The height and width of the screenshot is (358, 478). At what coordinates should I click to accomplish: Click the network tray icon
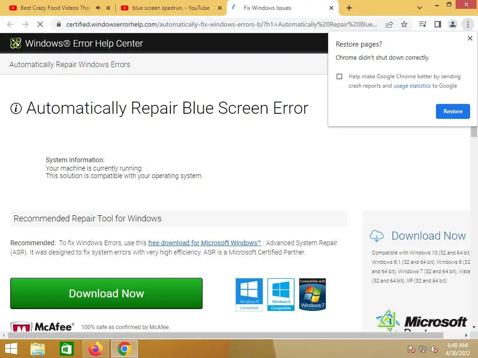click(423, 349)
